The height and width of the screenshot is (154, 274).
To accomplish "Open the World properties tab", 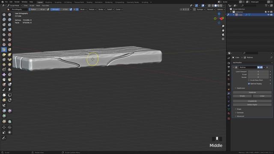I will (229, 79).
